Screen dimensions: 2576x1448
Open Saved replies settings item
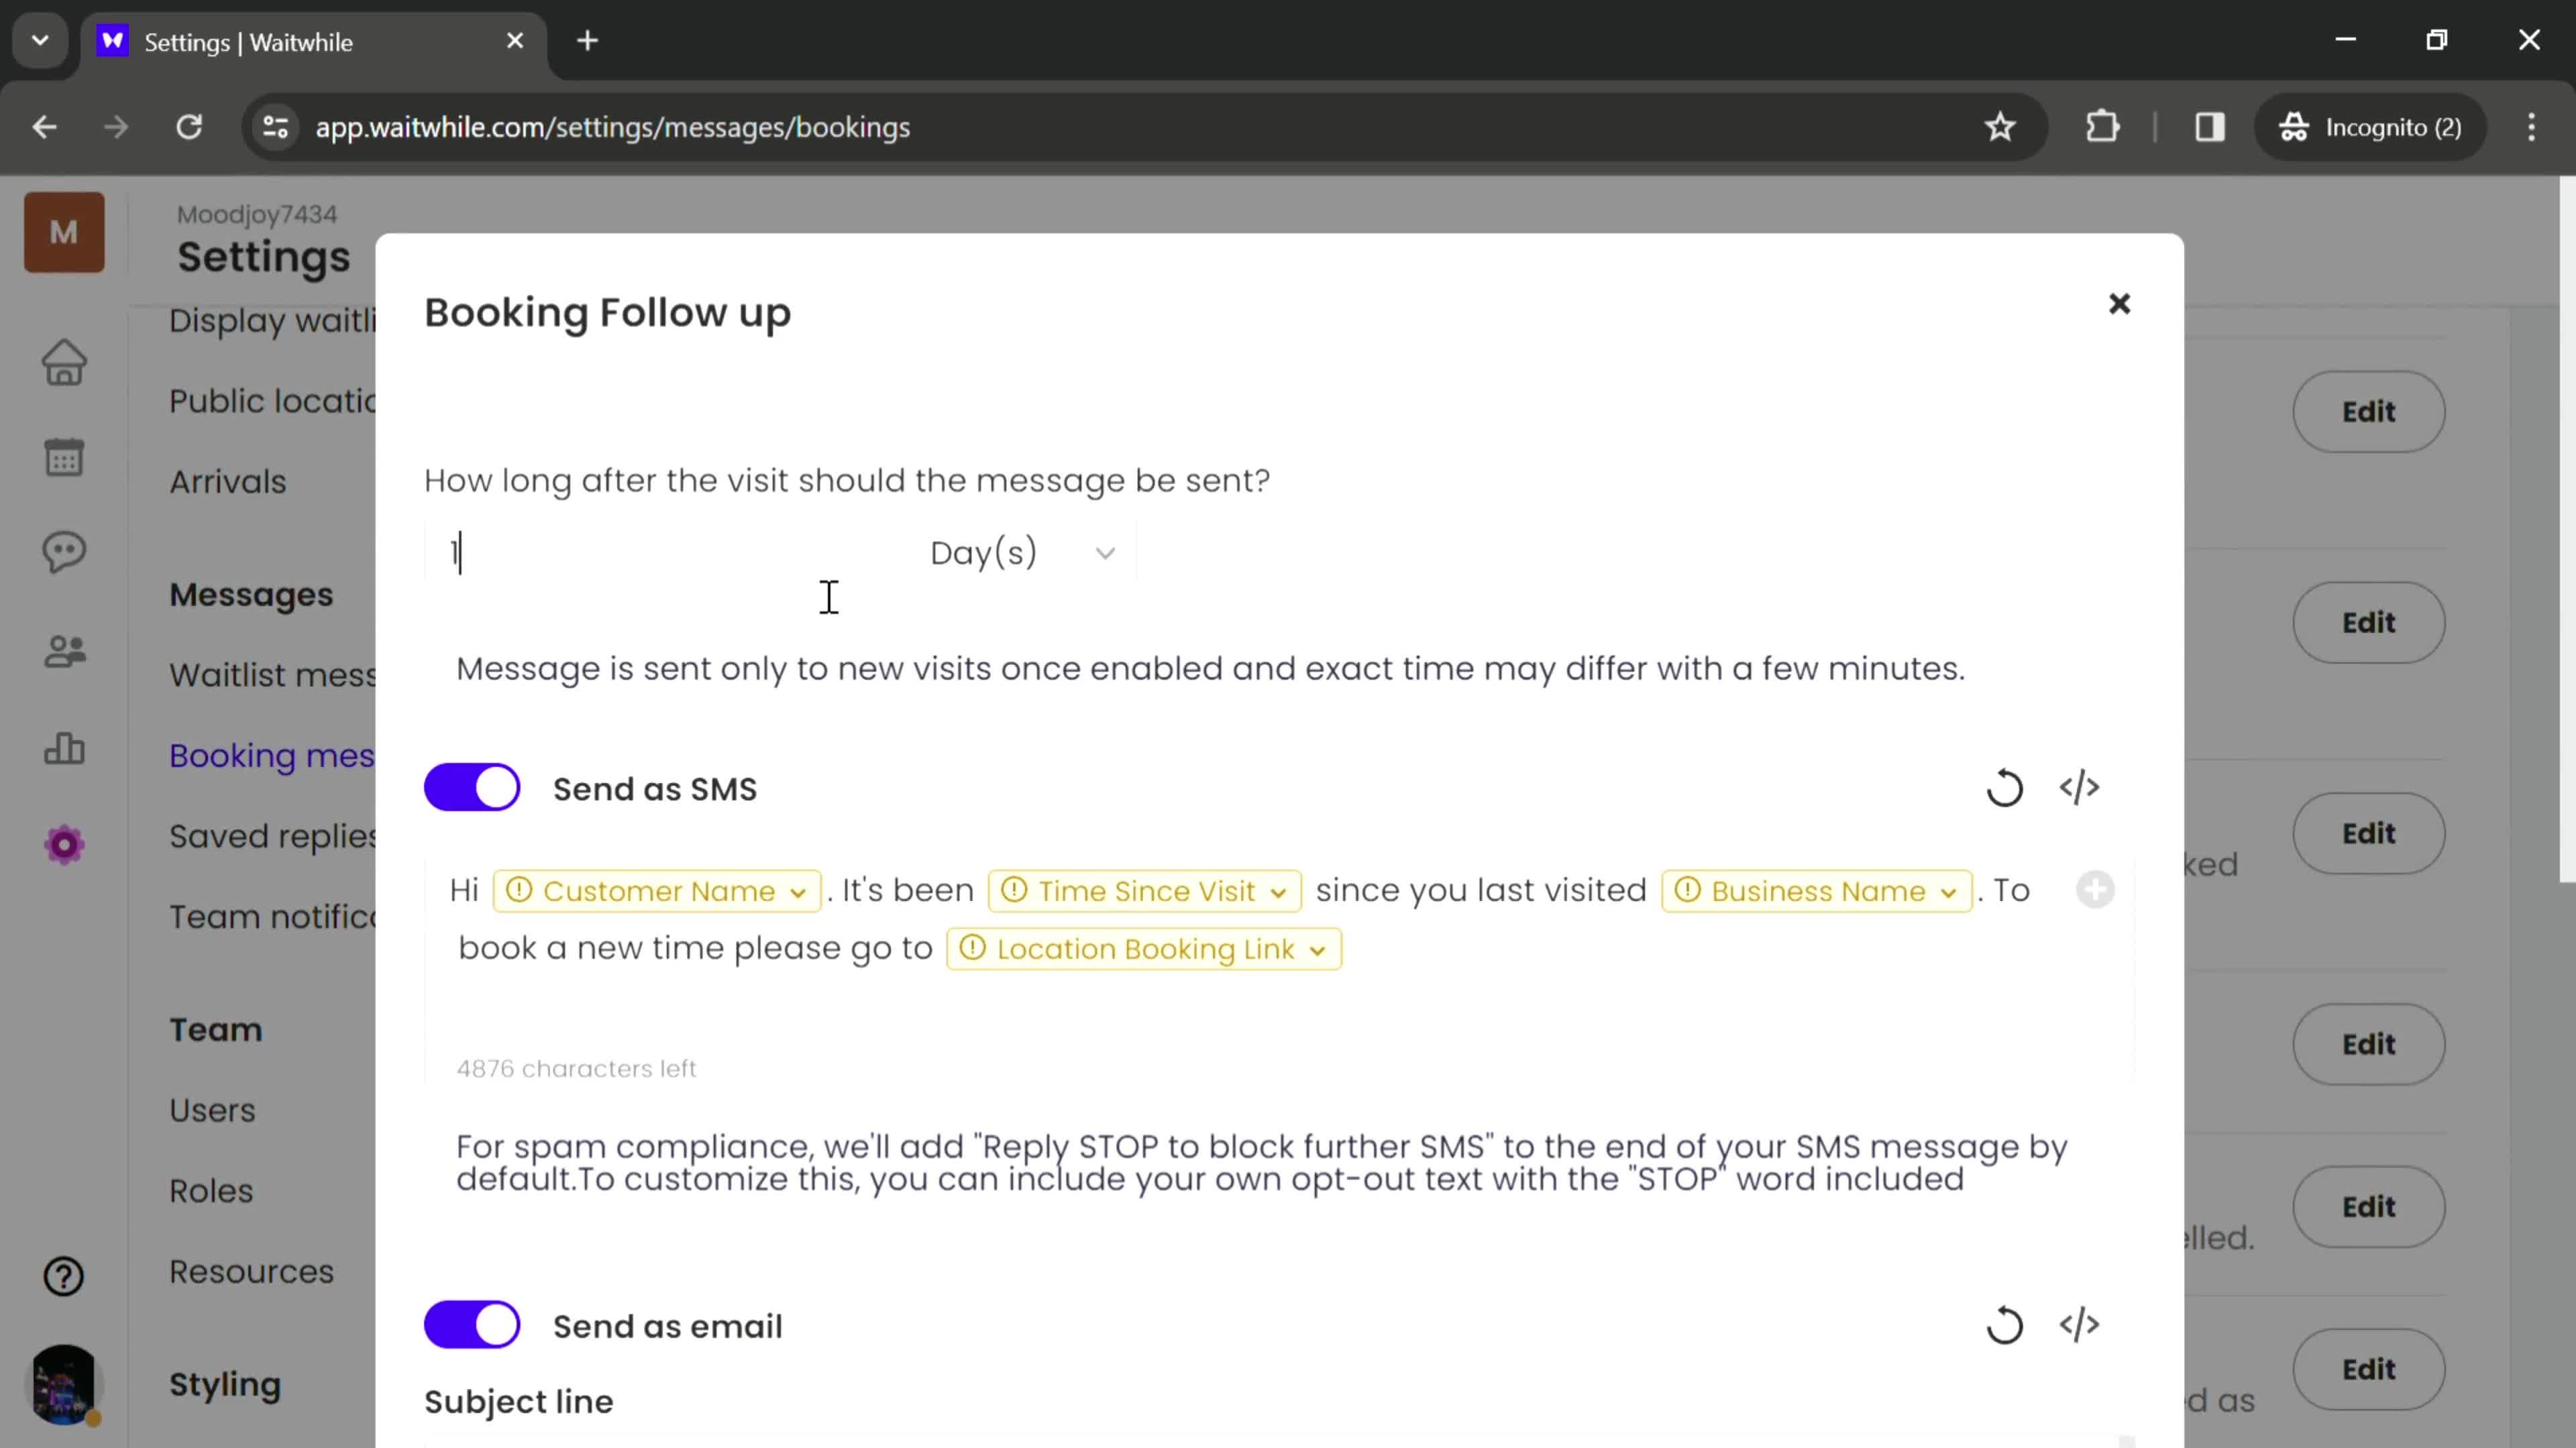[272, 837]
